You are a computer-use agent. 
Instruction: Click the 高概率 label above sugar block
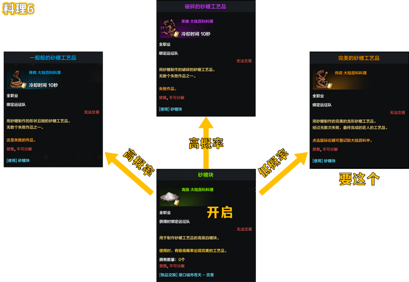click(206, 143)
